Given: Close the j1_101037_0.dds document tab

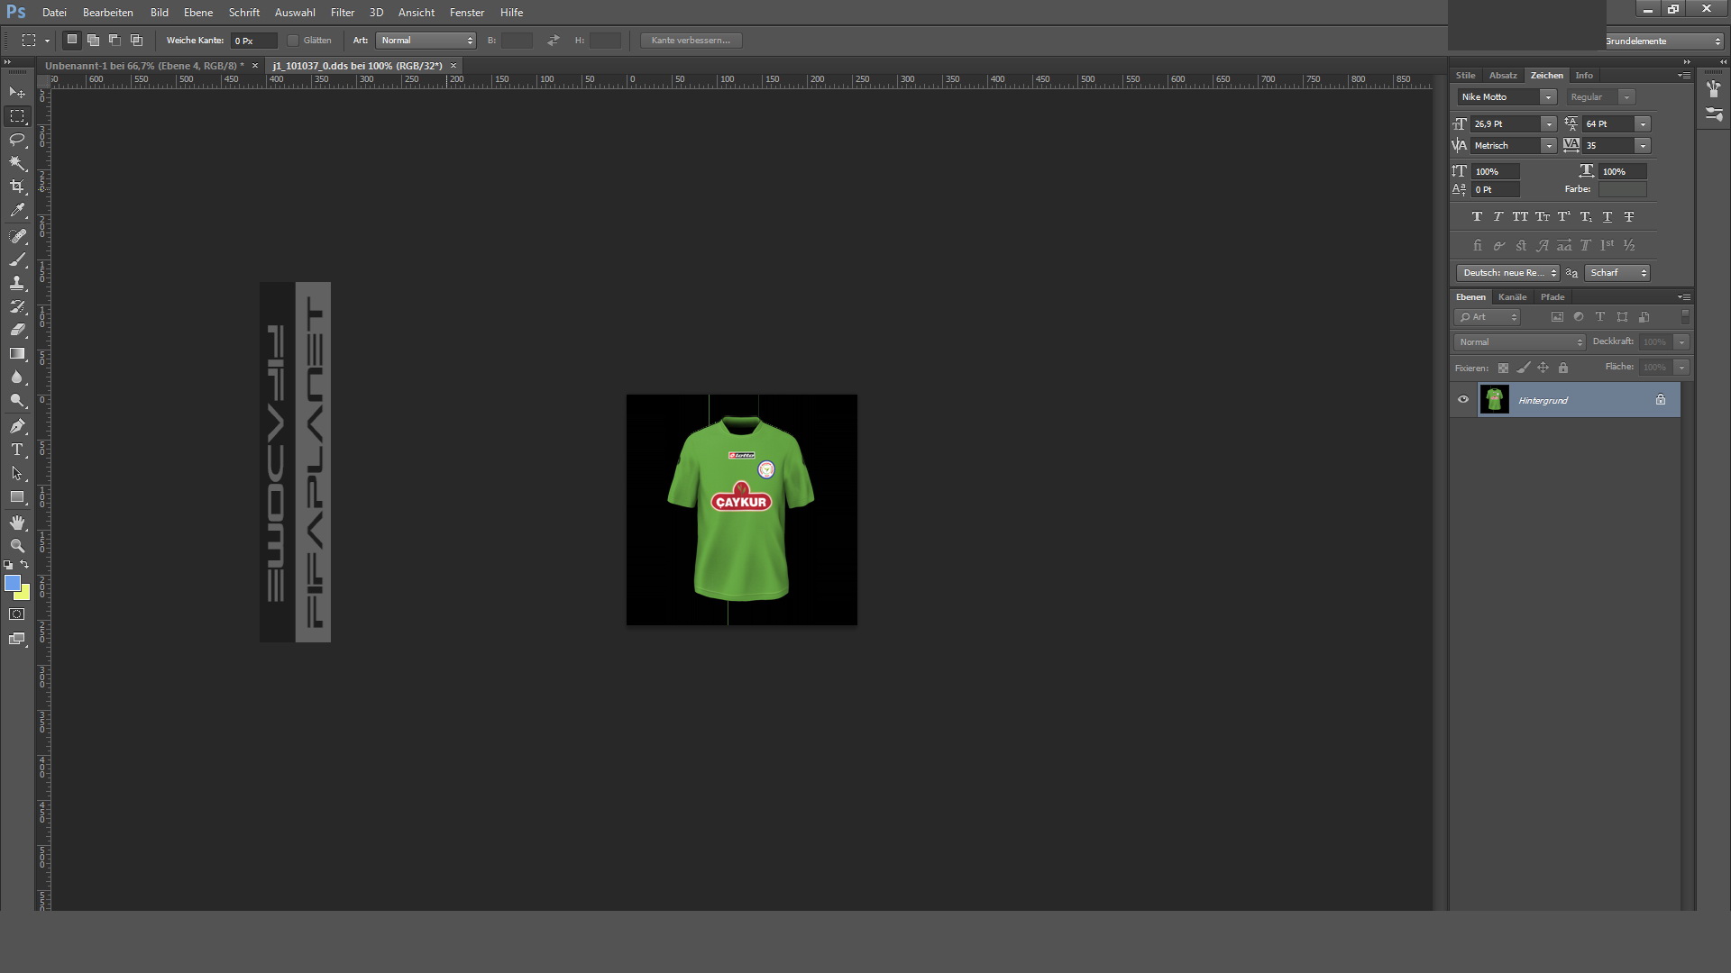Looking at the screenshot, I should [x=453, y=66].
